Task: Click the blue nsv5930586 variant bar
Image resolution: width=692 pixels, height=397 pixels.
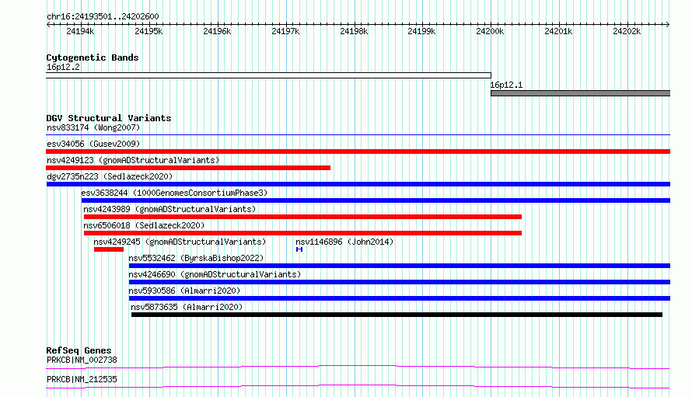Action: click(400, 298)
